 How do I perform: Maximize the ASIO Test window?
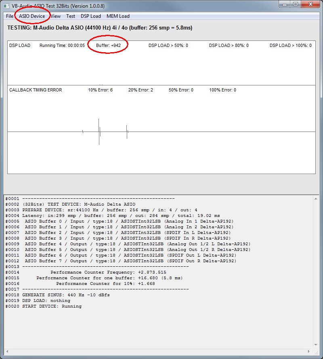pyautogui.click(x=296, y=4)
